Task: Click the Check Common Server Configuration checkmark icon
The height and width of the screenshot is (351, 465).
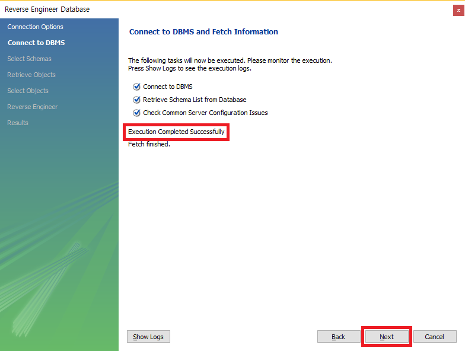Action: click(x=136, y=113)
